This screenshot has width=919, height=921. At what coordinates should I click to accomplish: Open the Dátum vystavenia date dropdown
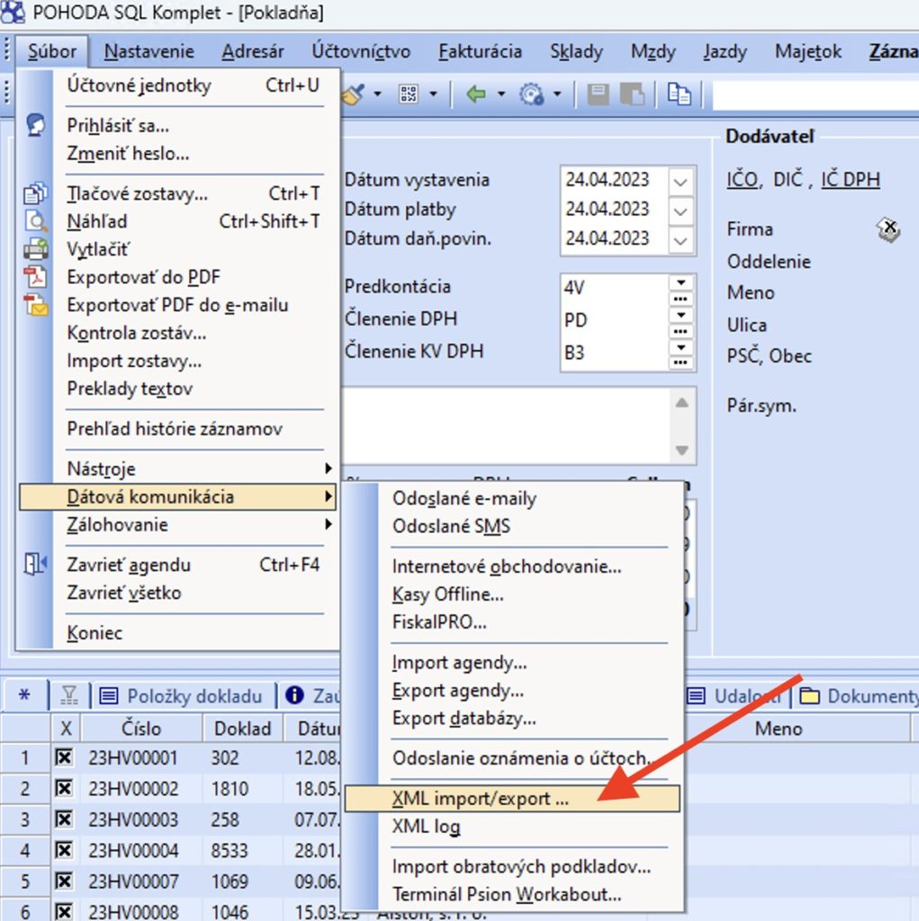pyautogui.click(x=680, y=180)
